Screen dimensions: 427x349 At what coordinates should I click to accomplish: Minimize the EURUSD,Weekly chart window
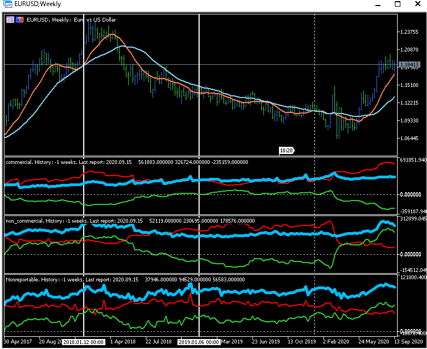point(378,4)
